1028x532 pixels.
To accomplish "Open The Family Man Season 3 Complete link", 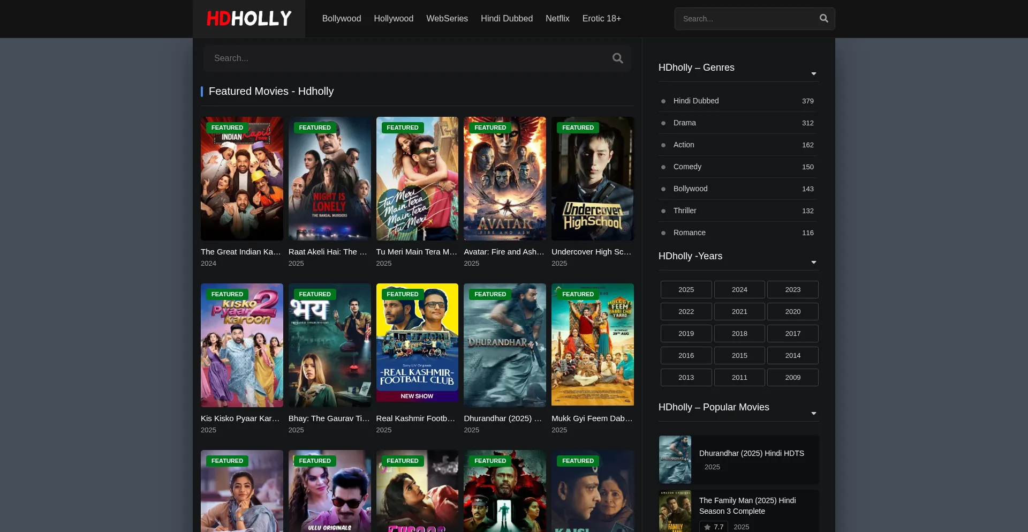I will 747,505.
